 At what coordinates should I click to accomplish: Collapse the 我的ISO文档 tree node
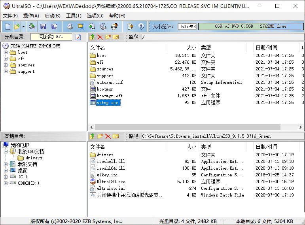point(6,151)
